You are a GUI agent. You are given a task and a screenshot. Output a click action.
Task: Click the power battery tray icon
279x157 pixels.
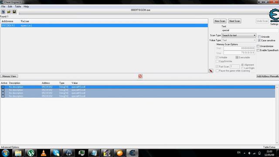259,153
